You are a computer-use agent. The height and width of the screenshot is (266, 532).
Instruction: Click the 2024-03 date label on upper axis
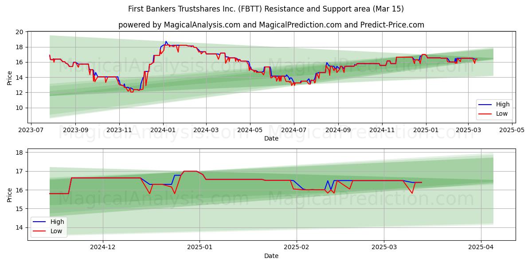(x=206, y=130)
